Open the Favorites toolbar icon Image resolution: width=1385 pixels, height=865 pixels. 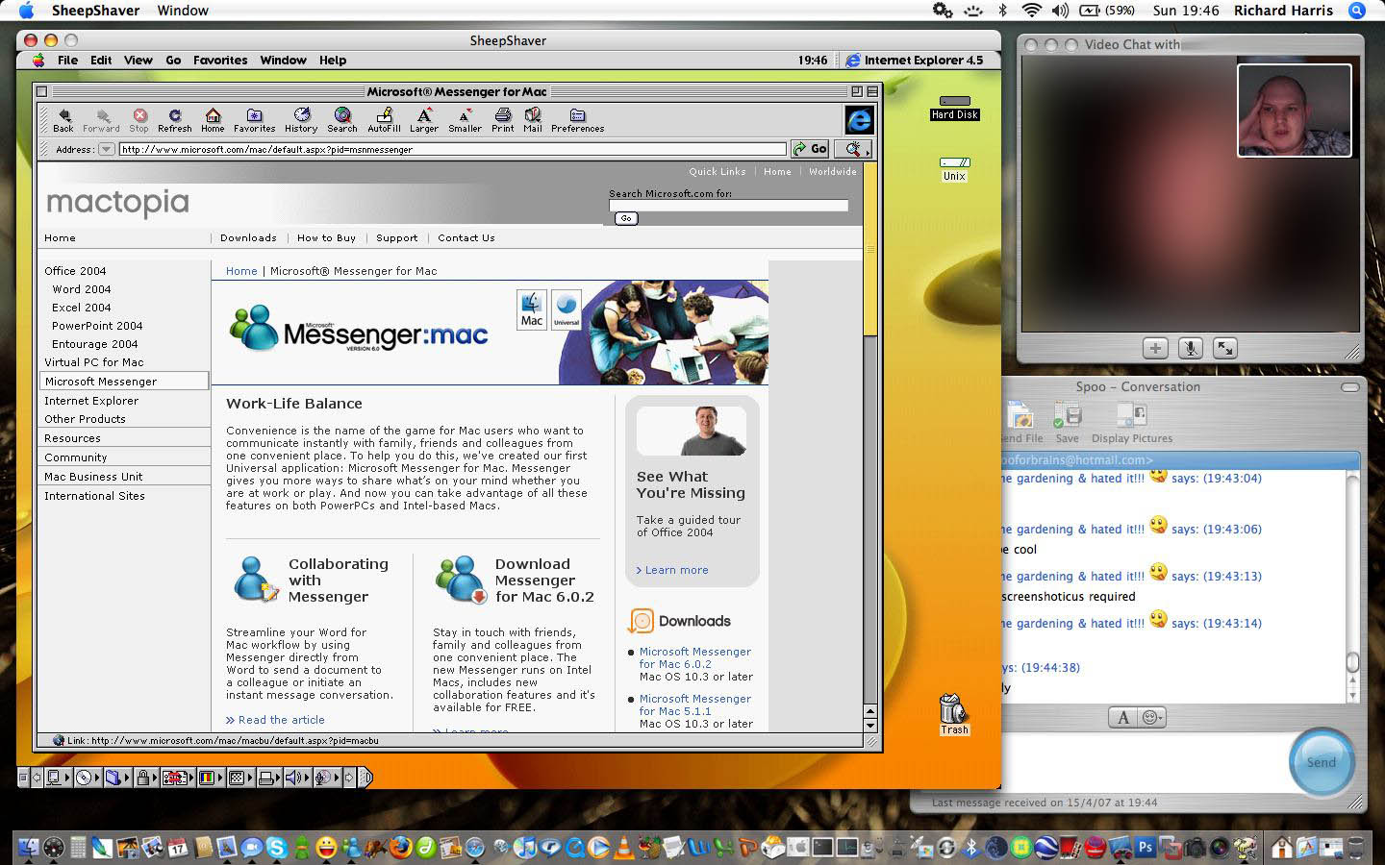254,120
